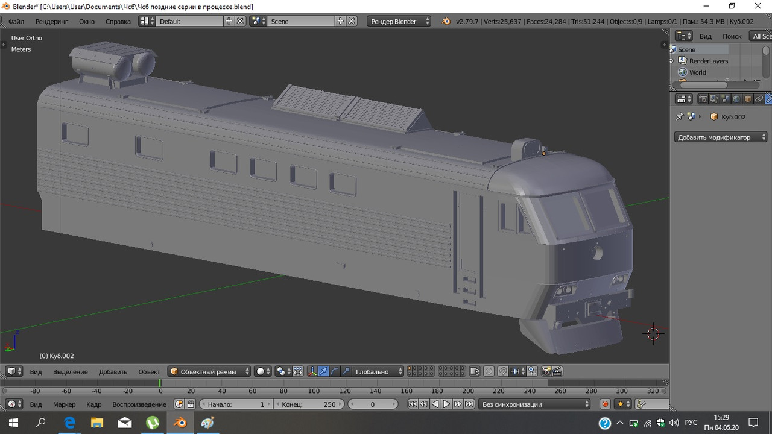Toggle the 3D manipulator widget icon
The image size is (772, 434).
312,371
